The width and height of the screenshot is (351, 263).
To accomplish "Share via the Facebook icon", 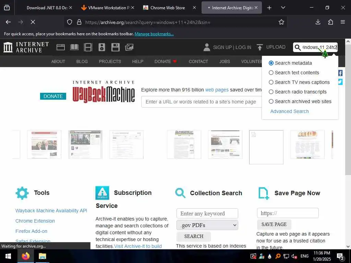I will coord(340,73).
